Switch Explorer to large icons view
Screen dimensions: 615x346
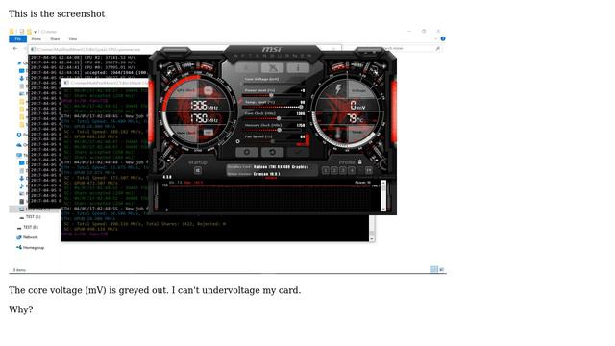442,269
